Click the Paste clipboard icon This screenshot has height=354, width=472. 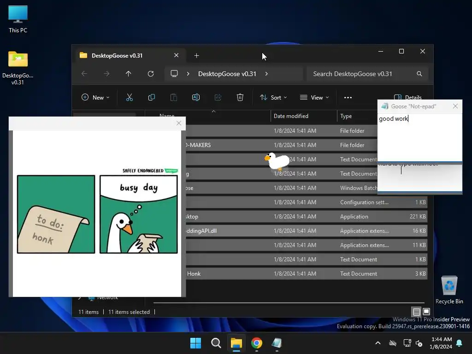click(x=174, y=97)
